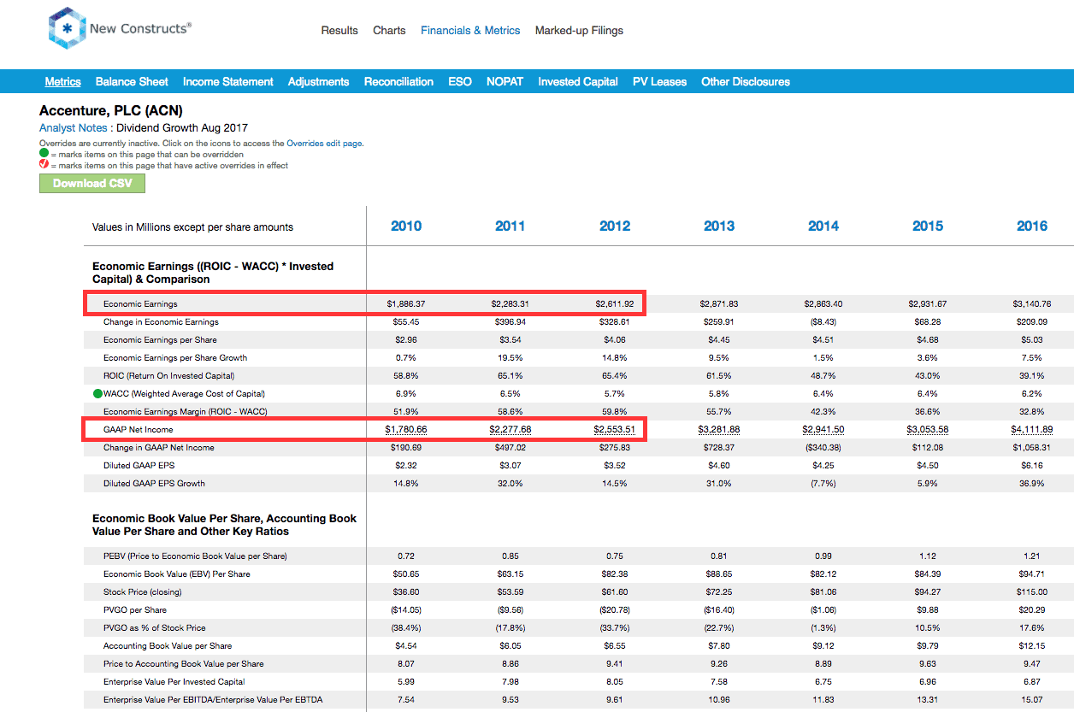Open 2015 GAAP Net Income value $3,053.58

(928, 430)
